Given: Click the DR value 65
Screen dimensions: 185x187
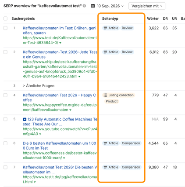Looking at the screenshot, I should pyautogui.click(x=165, y=143).
